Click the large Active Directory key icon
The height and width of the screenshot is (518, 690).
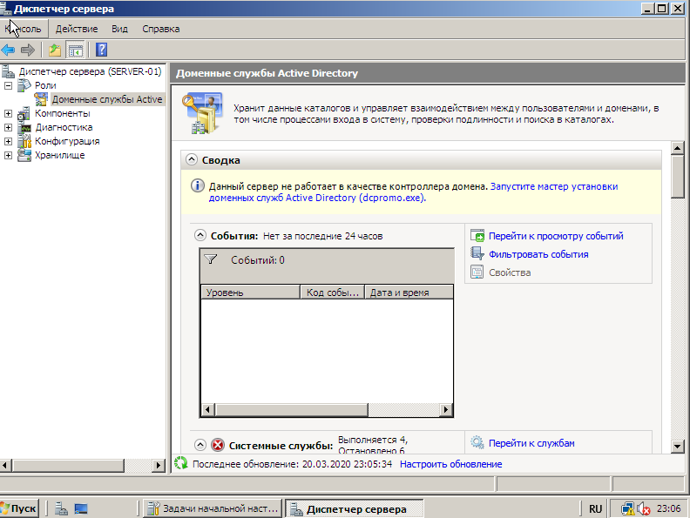[202, 113]
